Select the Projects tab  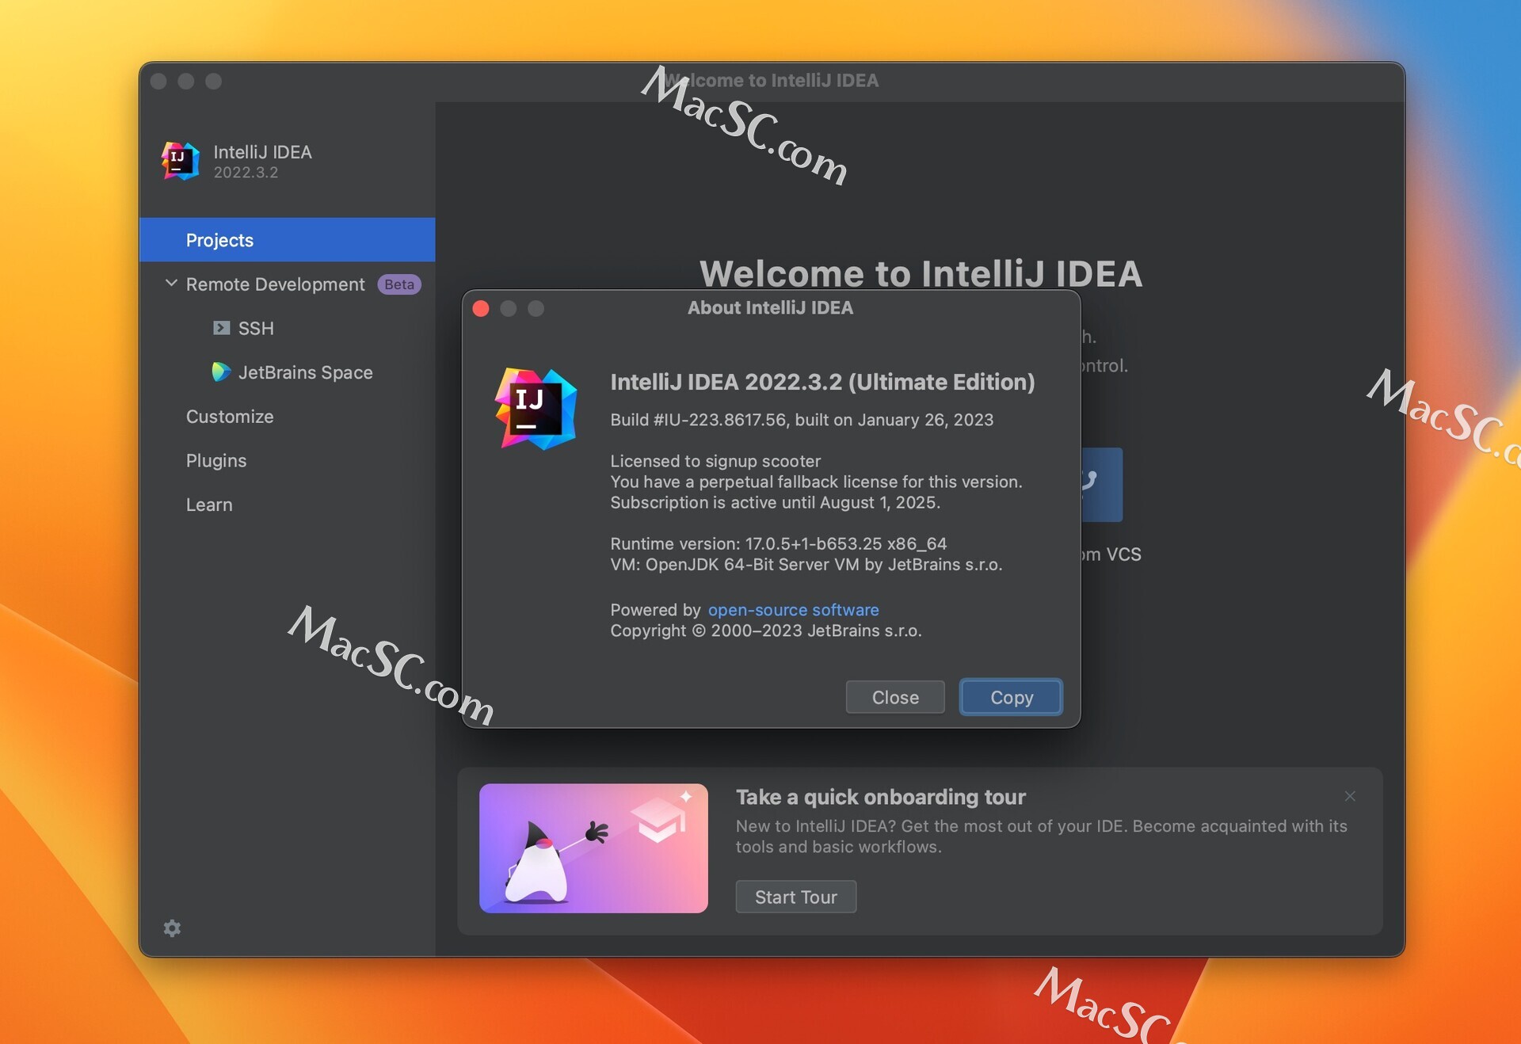coord(219,240)
